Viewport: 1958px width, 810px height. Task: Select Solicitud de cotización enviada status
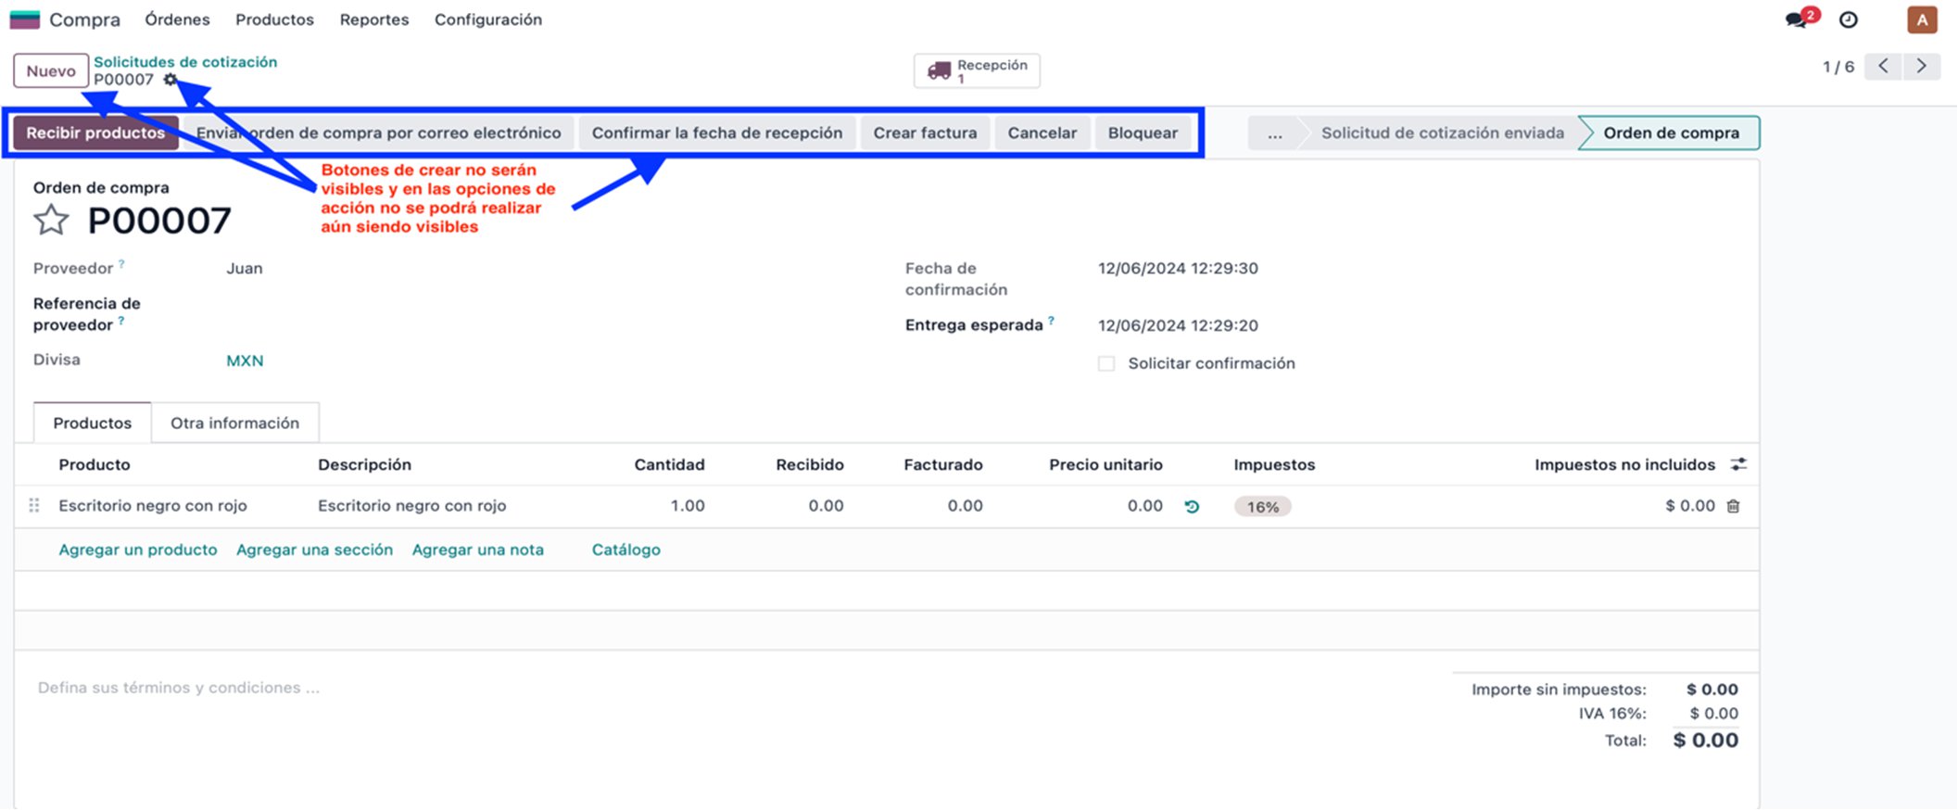[x=1442, y=133]
